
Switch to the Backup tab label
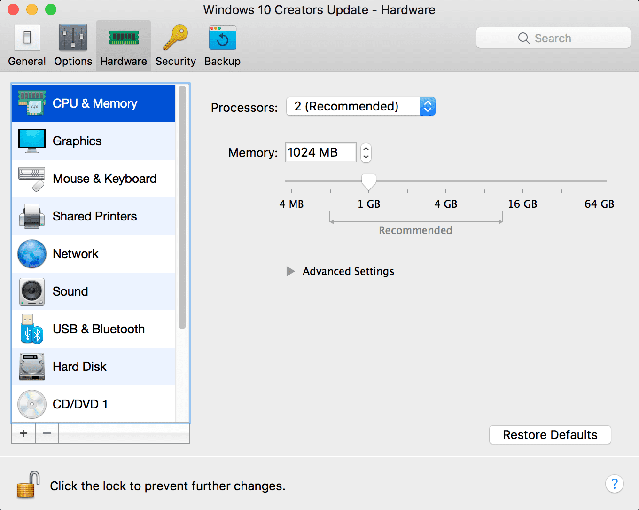pos(223,61)
